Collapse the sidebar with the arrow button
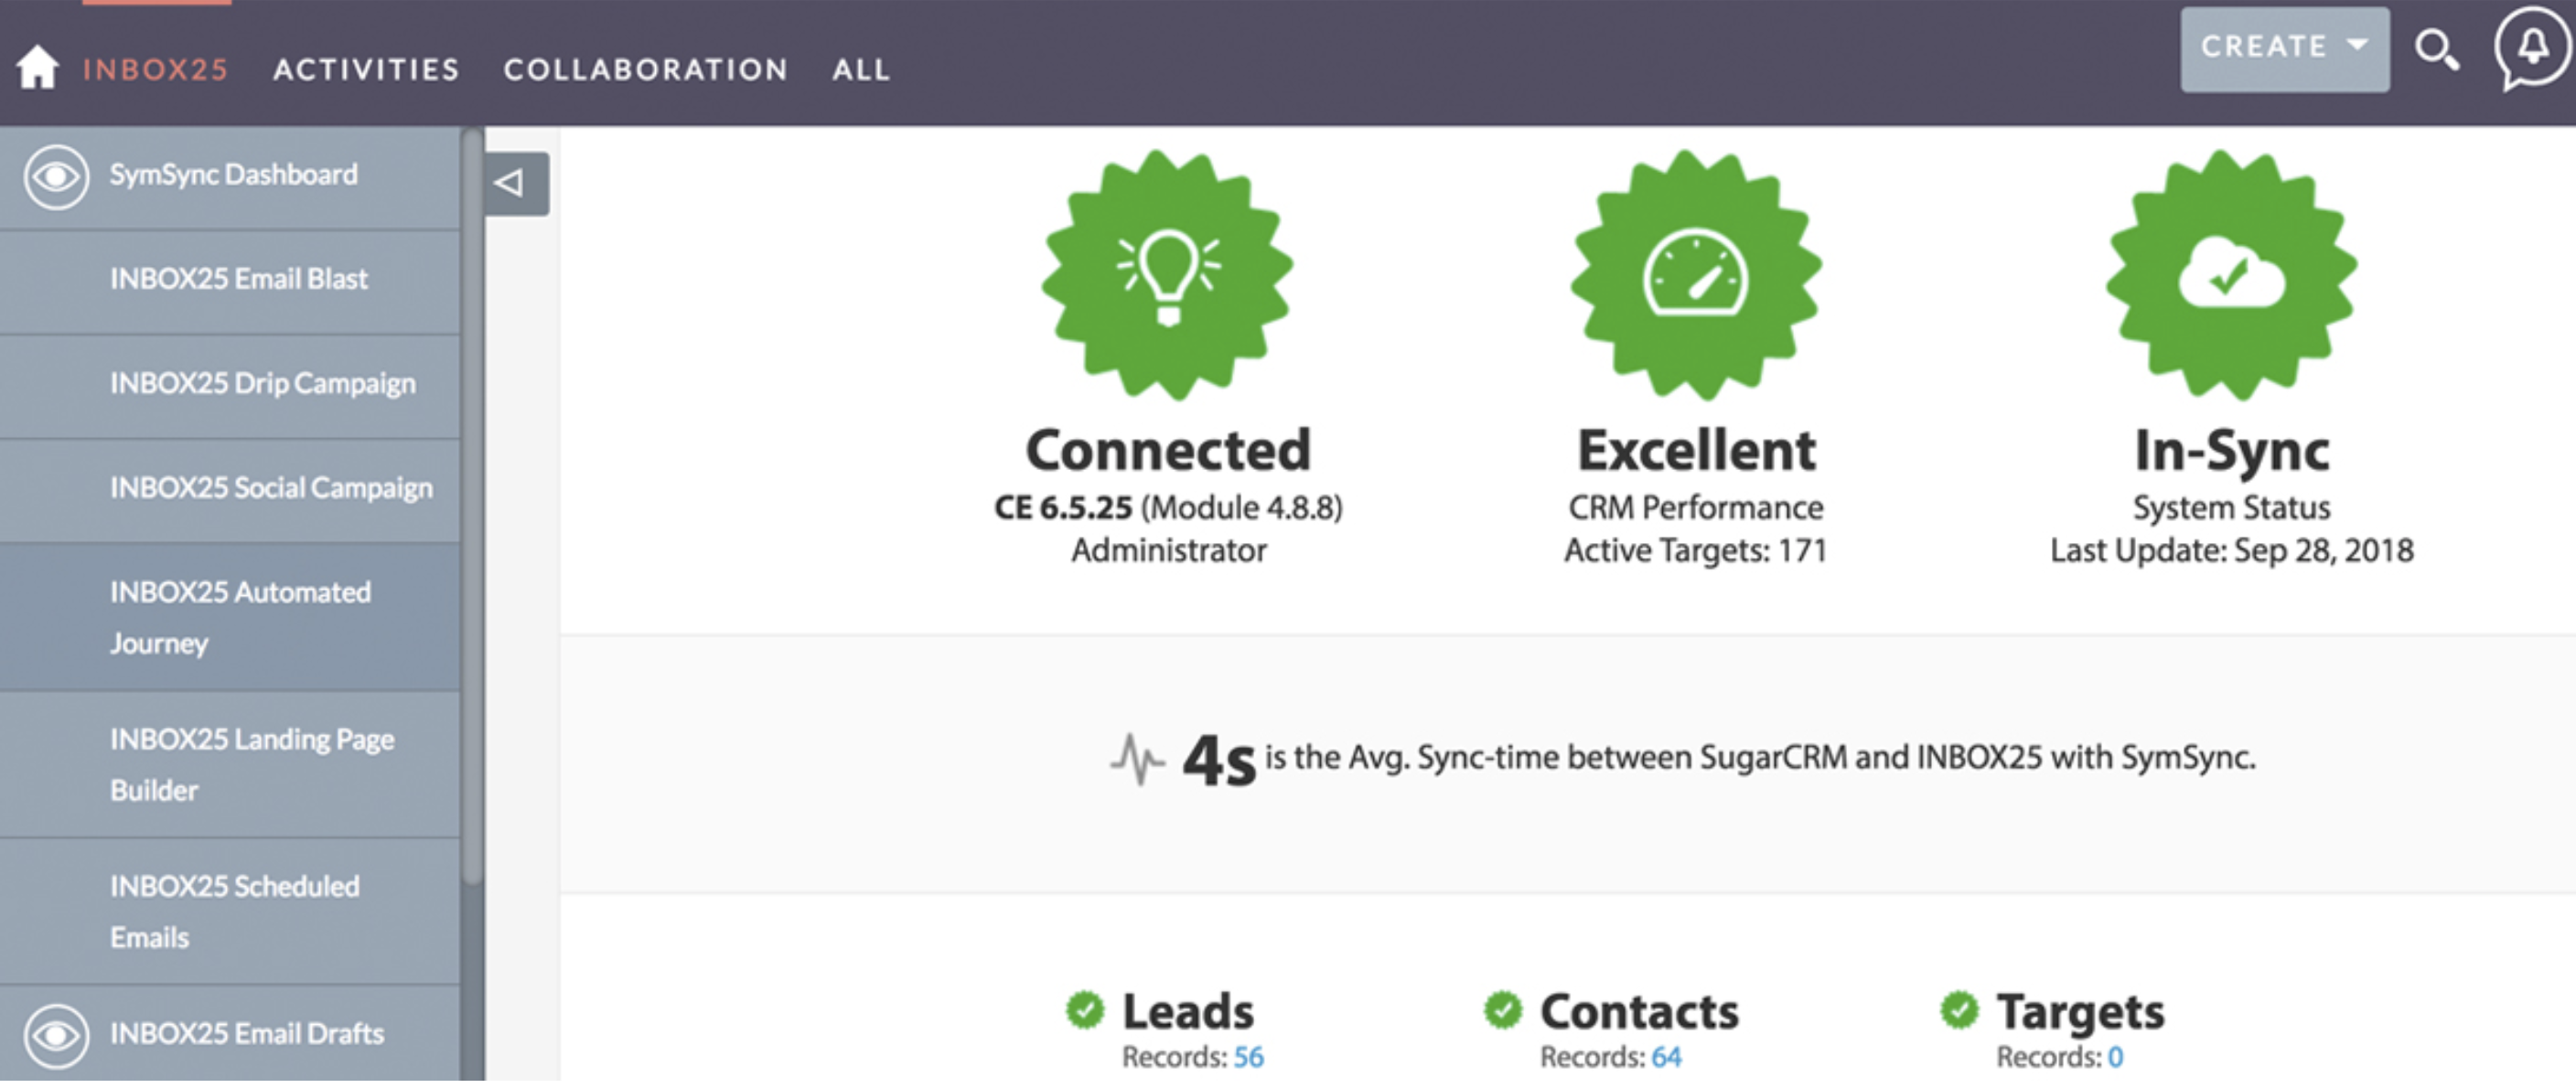Viewport: 2576px width, 1088px height. (515, 183)
